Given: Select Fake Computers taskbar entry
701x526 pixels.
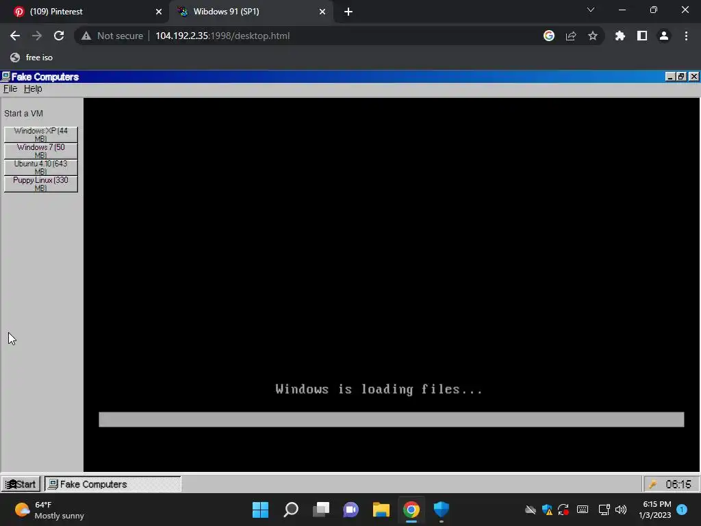Looking at the screenshot, I should tap(113, 484).
